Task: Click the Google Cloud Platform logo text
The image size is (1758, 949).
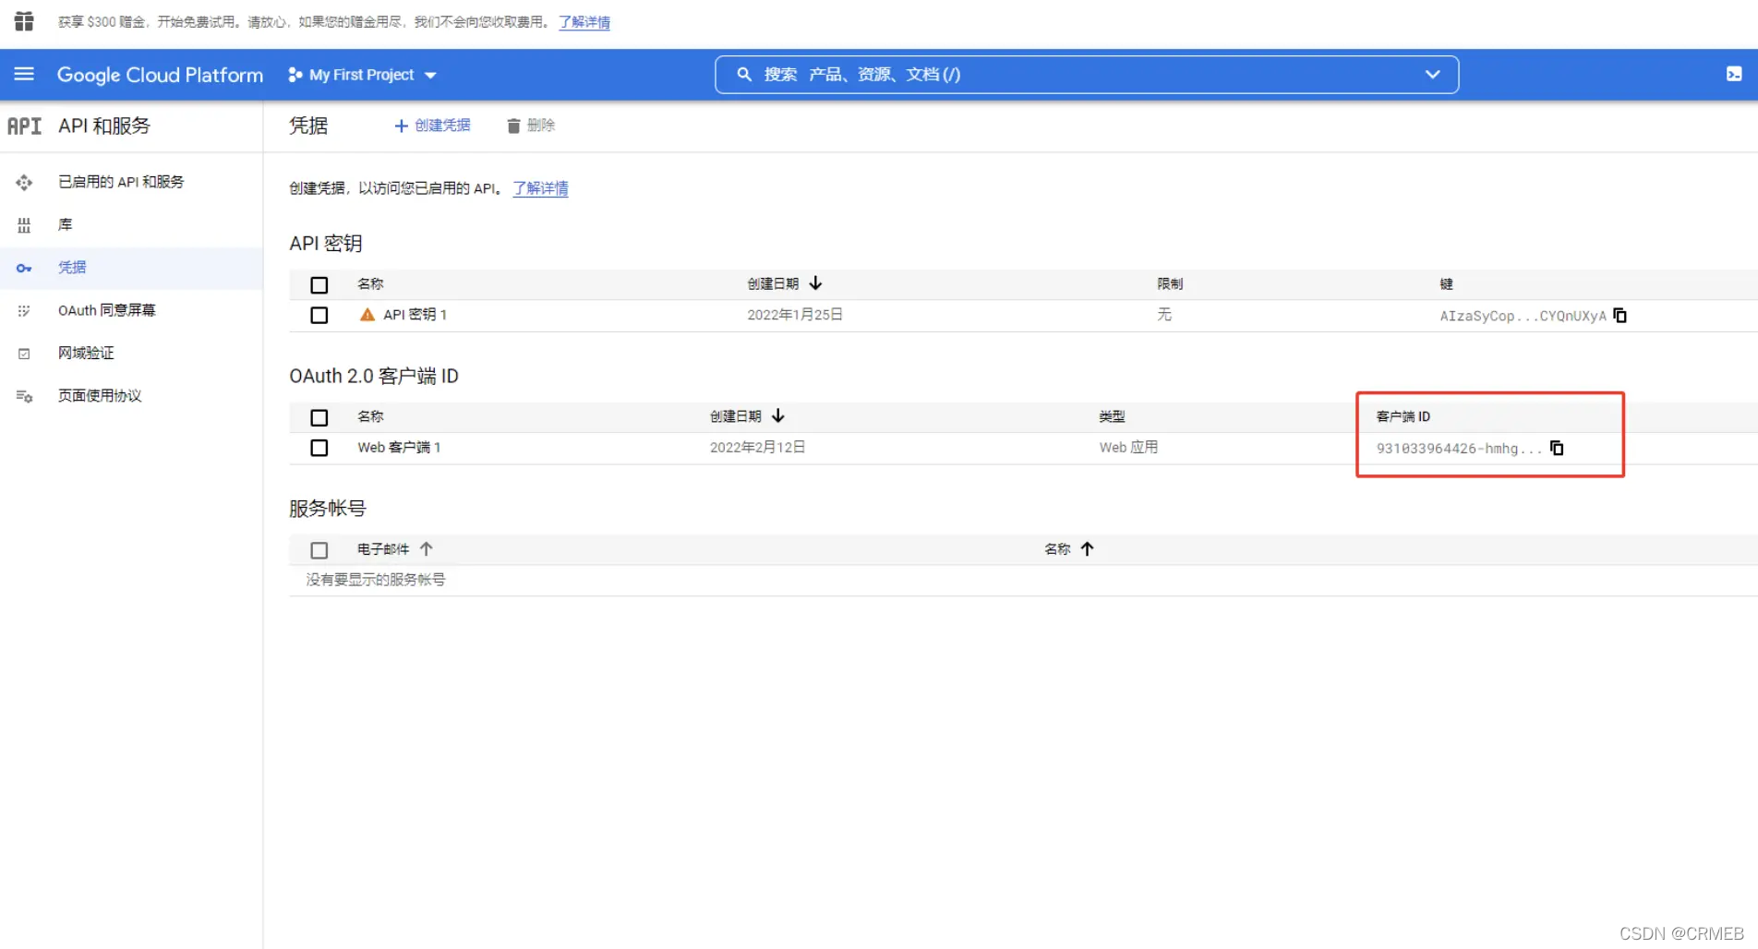Action: tap(160, 75)
